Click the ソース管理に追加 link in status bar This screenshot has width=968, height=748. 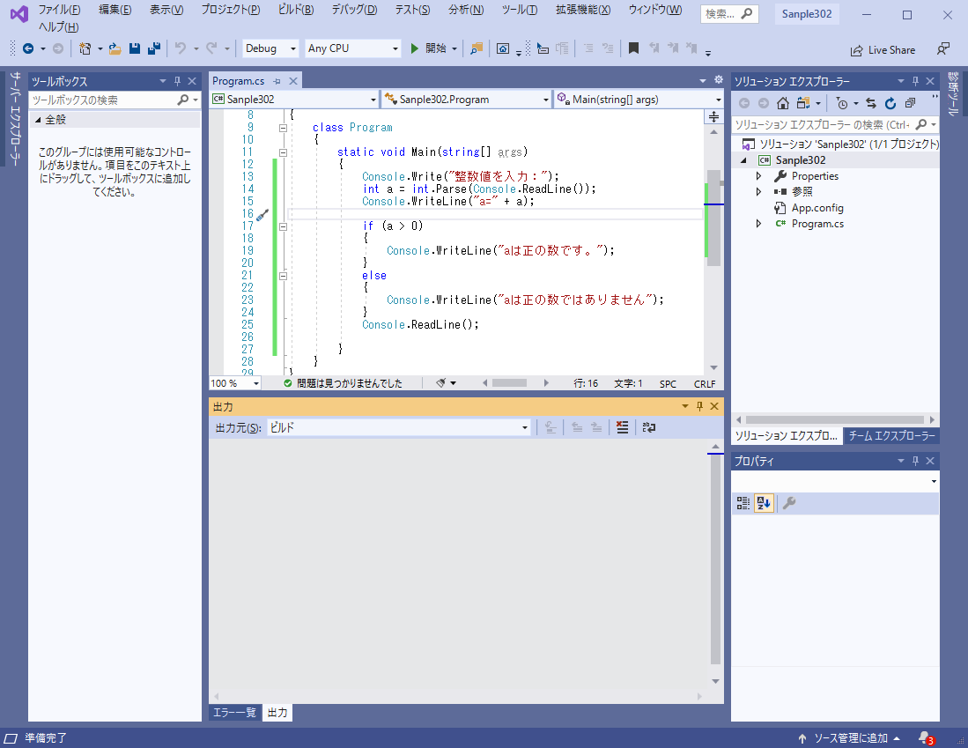pyautogui.click(x=850, y=737)
